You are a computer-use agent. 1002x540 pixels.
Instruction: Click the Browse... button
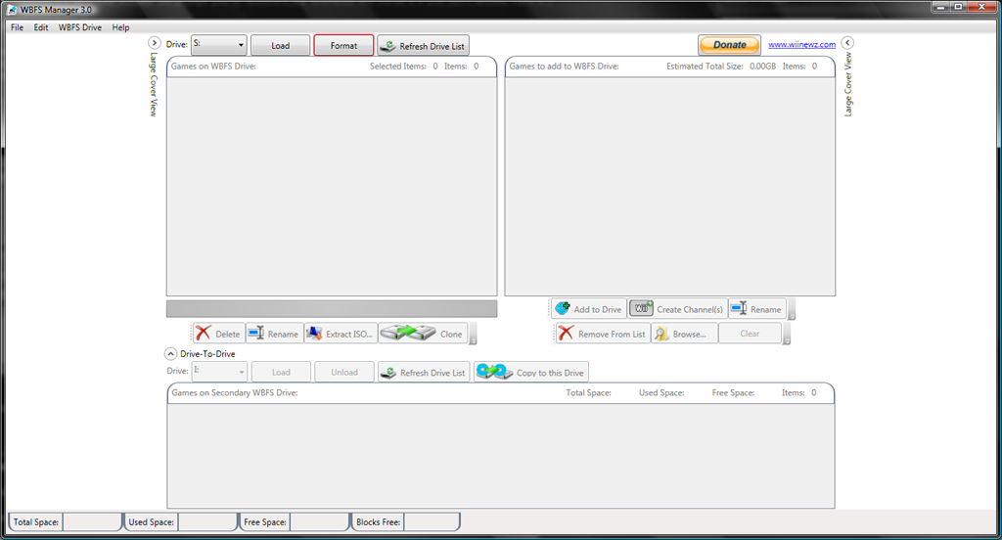click(684, 334)
